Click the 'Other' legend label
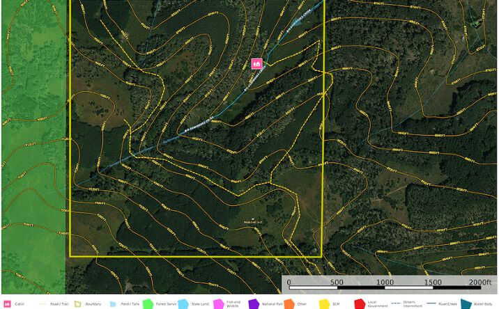 tap(302, 304)
